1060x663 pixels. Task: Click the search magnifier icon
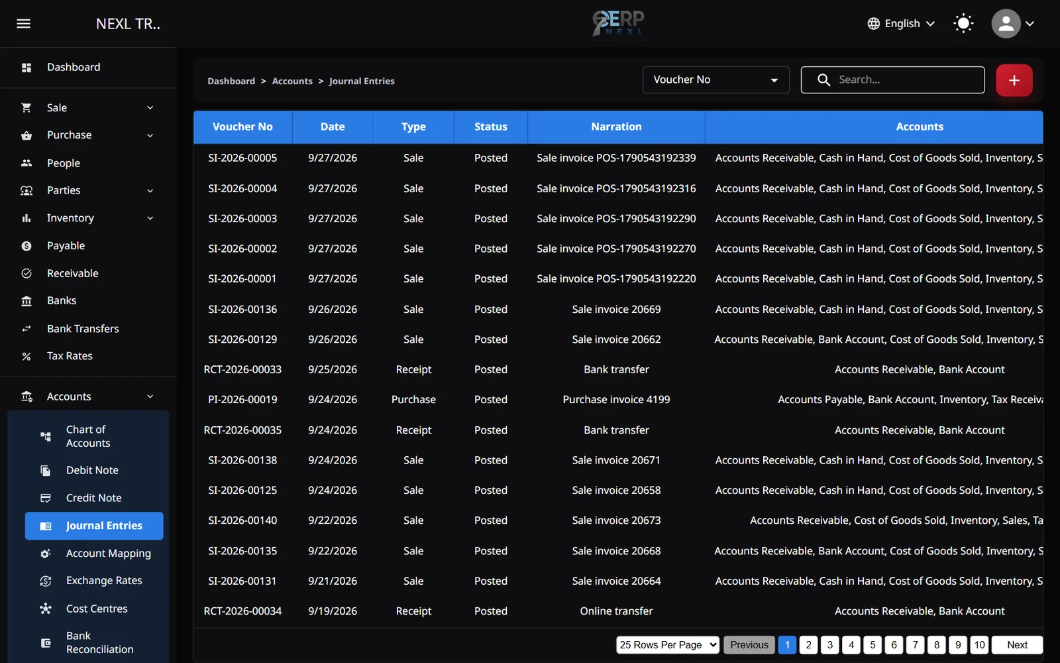point(823,80)
